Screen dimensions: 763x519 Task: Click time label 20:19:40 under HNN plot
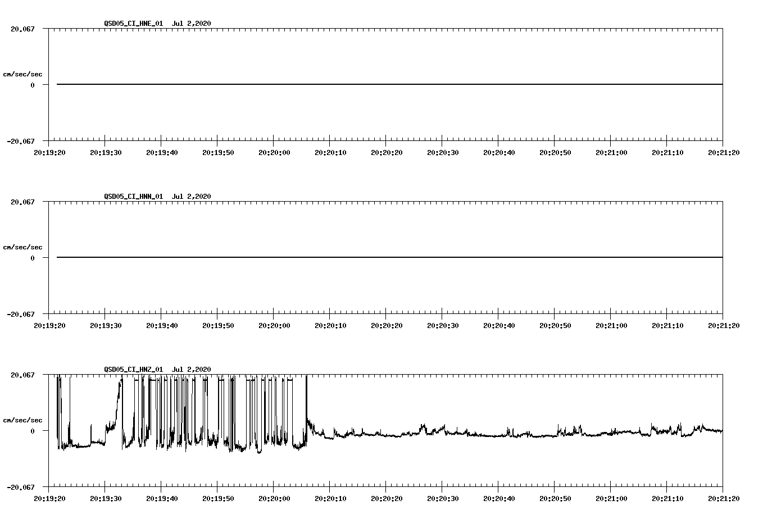162,326
